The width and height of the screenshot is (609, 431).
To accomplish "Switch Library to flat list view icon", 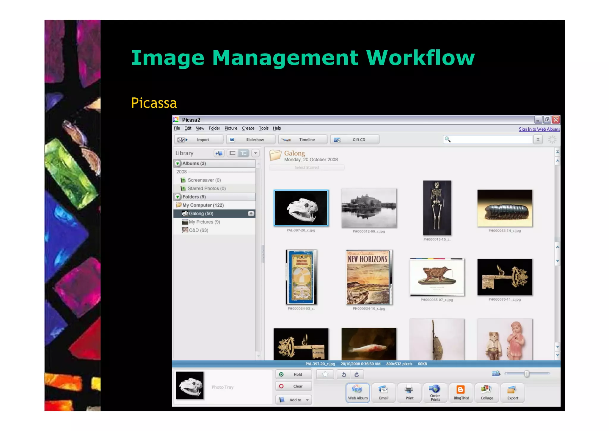I will coord(232,153).
